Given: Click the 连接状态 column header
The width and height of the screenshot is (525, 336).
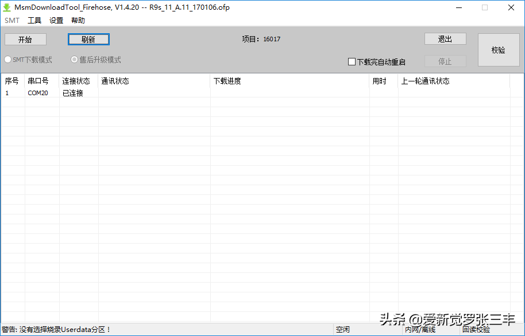Looking at the screenshot, I should (79, 81).
